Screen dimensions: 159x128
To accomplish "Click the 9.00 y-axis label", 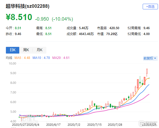I will [x=13, y=73].
